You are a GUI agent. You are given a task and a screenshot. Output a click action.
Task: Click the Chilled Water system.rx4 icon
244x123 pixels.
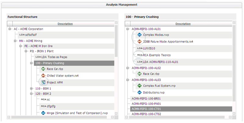(43, 75)
